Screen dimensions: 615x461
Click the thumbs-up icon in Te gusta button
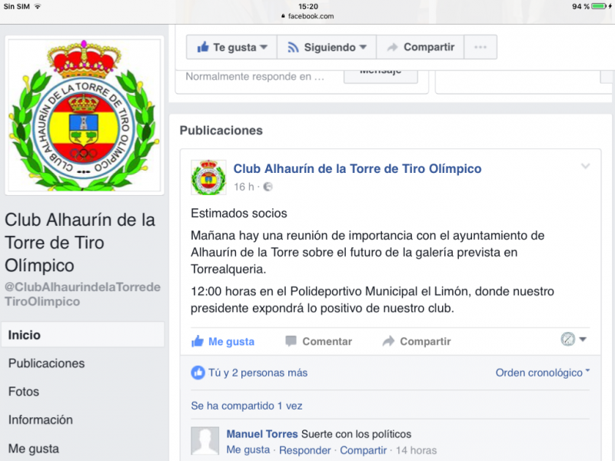pos(203,47)
